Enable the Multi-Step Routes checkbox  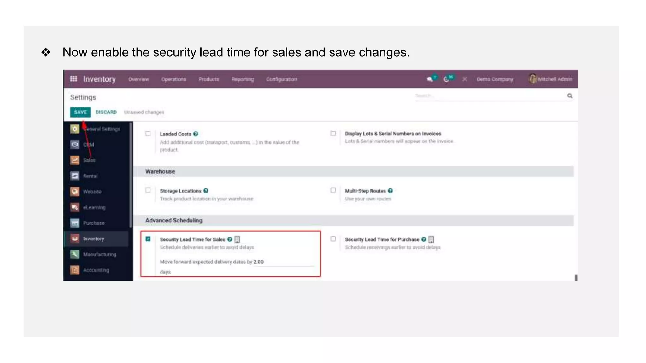coord(333,190)
